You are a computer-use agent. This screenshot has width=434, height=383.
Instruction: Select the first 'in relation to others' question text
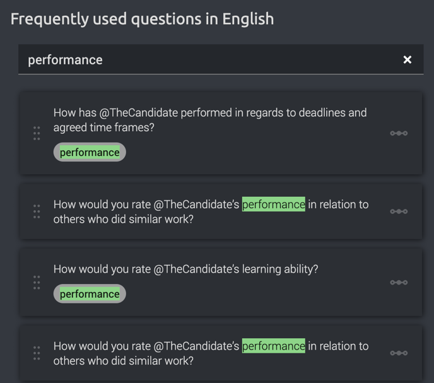pyautogui.click(x=211, y=211)
